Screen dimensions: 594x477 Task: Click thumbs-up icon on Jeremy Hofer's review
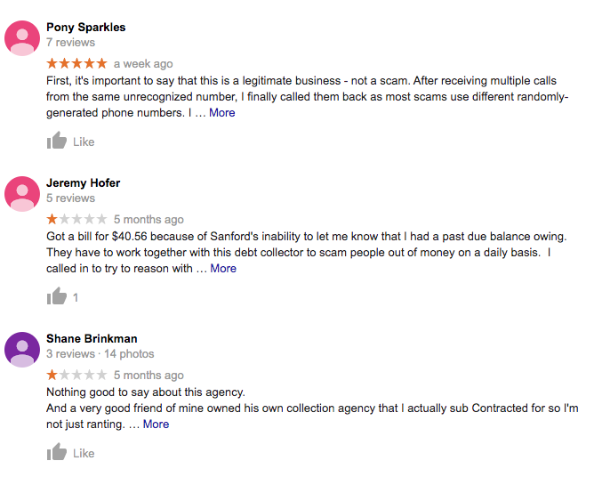[x=56, y=296]
